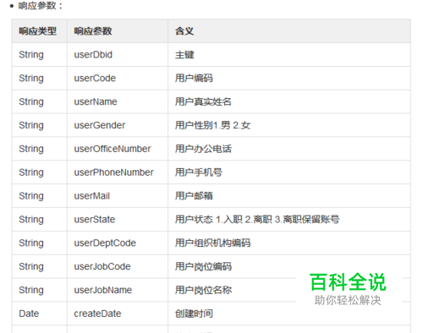The image size is (423, 333).
Task: Click String type in userJobCode row
Action: point(39,266)
